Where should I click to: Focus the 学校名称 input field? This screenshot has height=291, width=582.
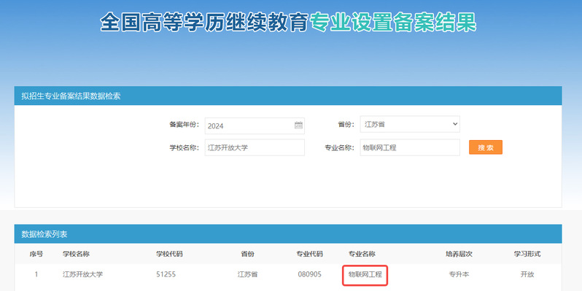pyautogui.click(x=255, y=147)
